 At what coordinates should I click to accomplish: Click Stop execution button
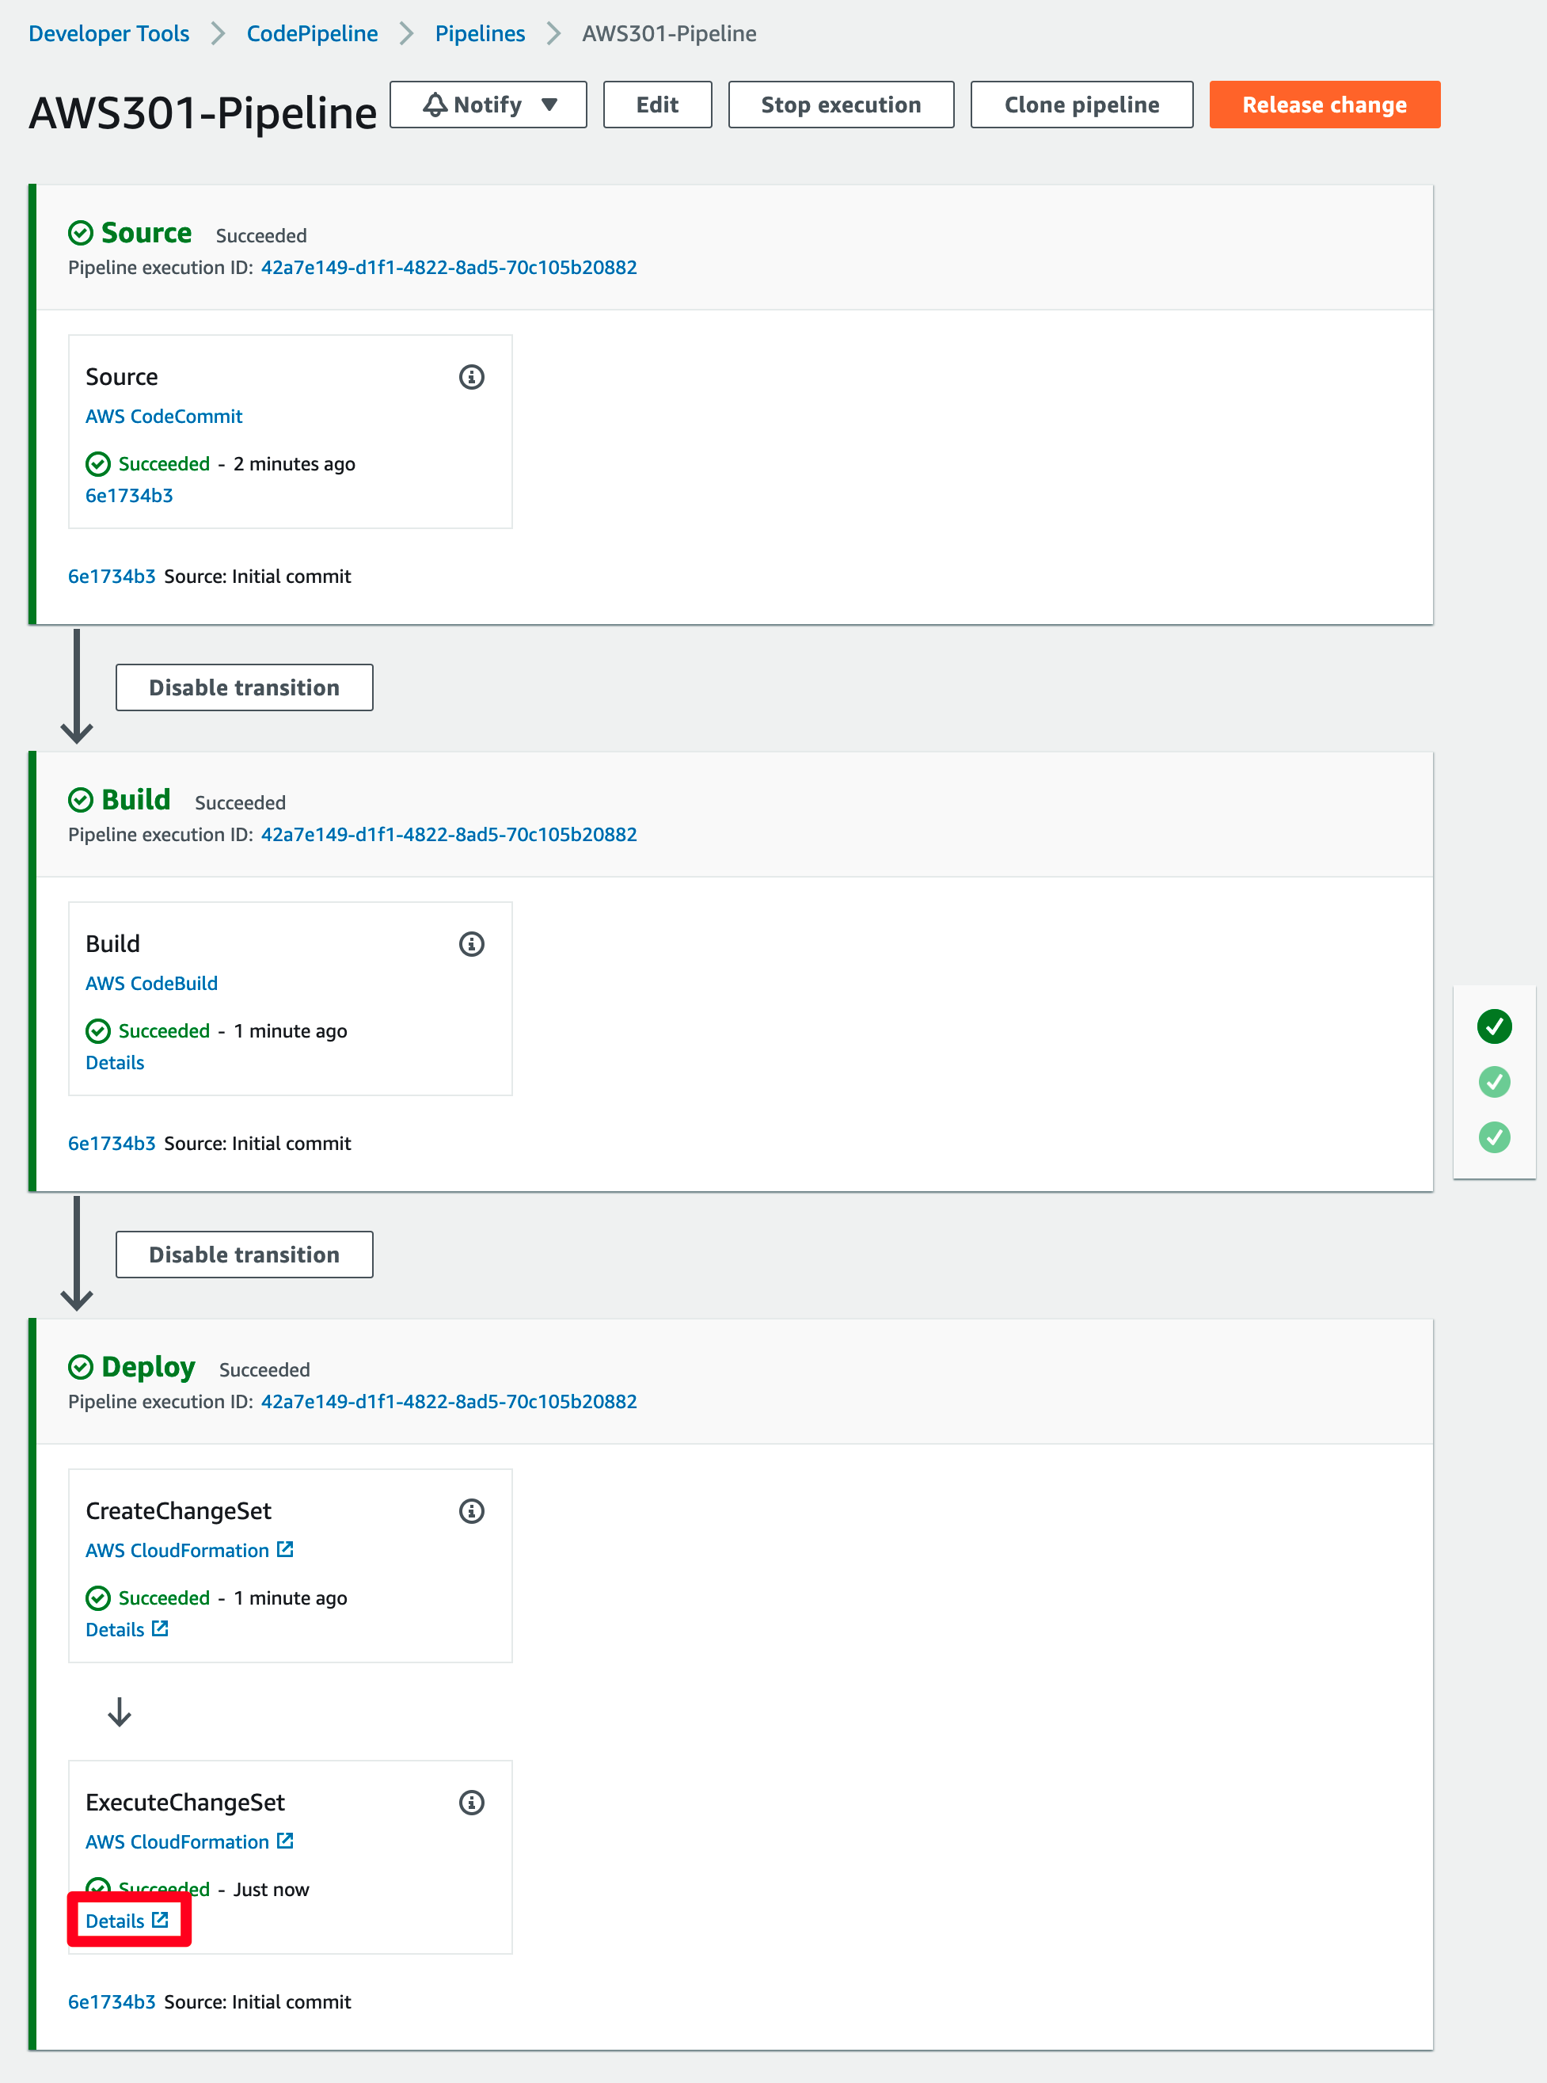(840, 104)
